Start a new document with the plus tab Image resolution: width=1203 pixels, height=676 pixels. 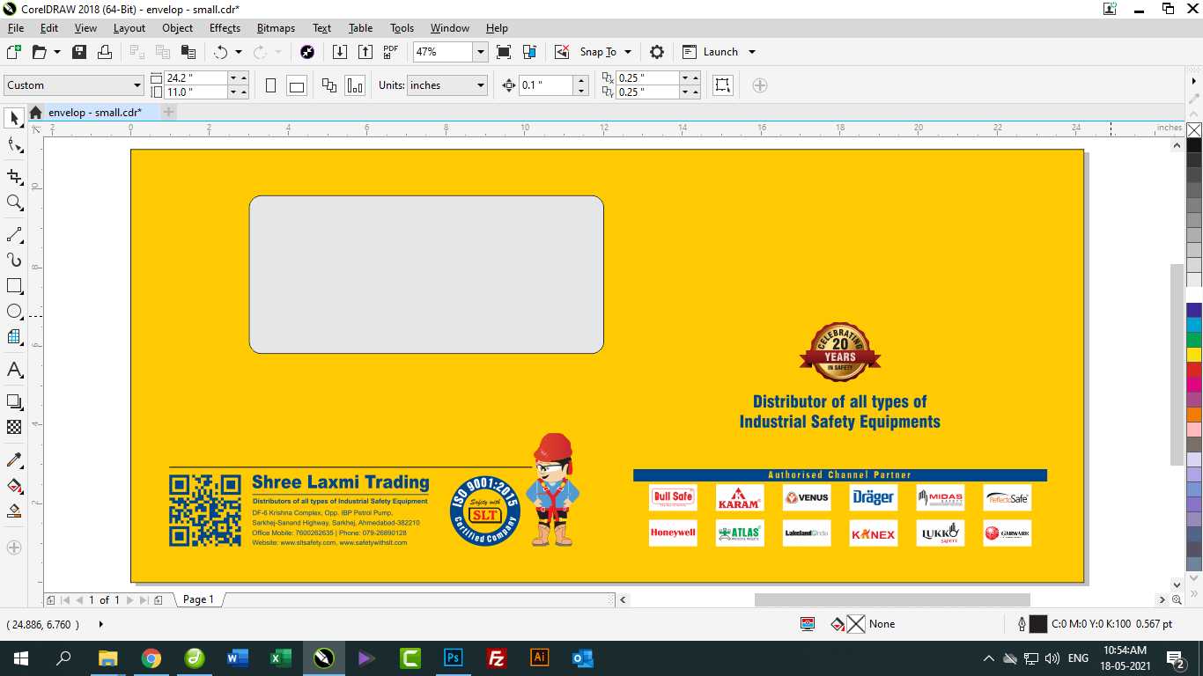(x=169, y=112)
